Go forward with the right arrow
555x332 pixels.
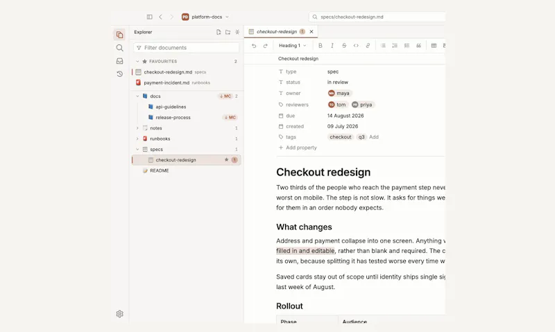click(171, 17)
